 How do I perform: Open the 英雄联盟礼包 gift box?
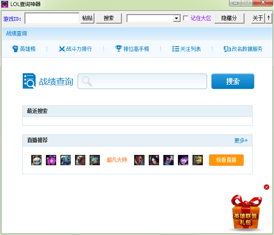246,212
